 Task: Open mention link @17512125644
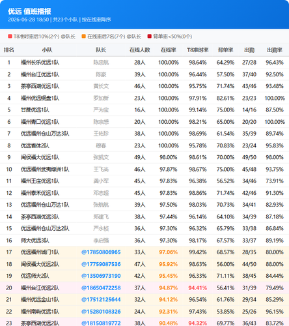pos(101,299)
